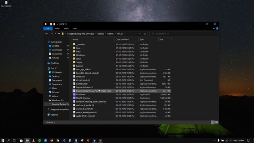This screenshot has width=254, height=143.
Task: Select the Patch folder
Action: [79, 59]
